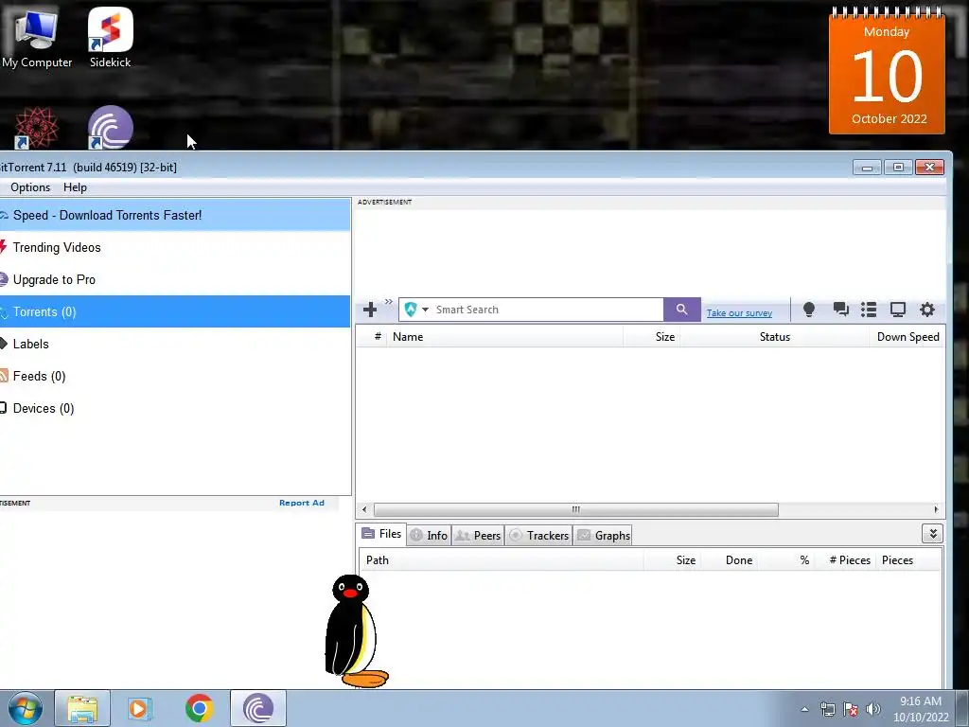Switch to the Trackers tab
969x727 pixels.
(538, 536)
